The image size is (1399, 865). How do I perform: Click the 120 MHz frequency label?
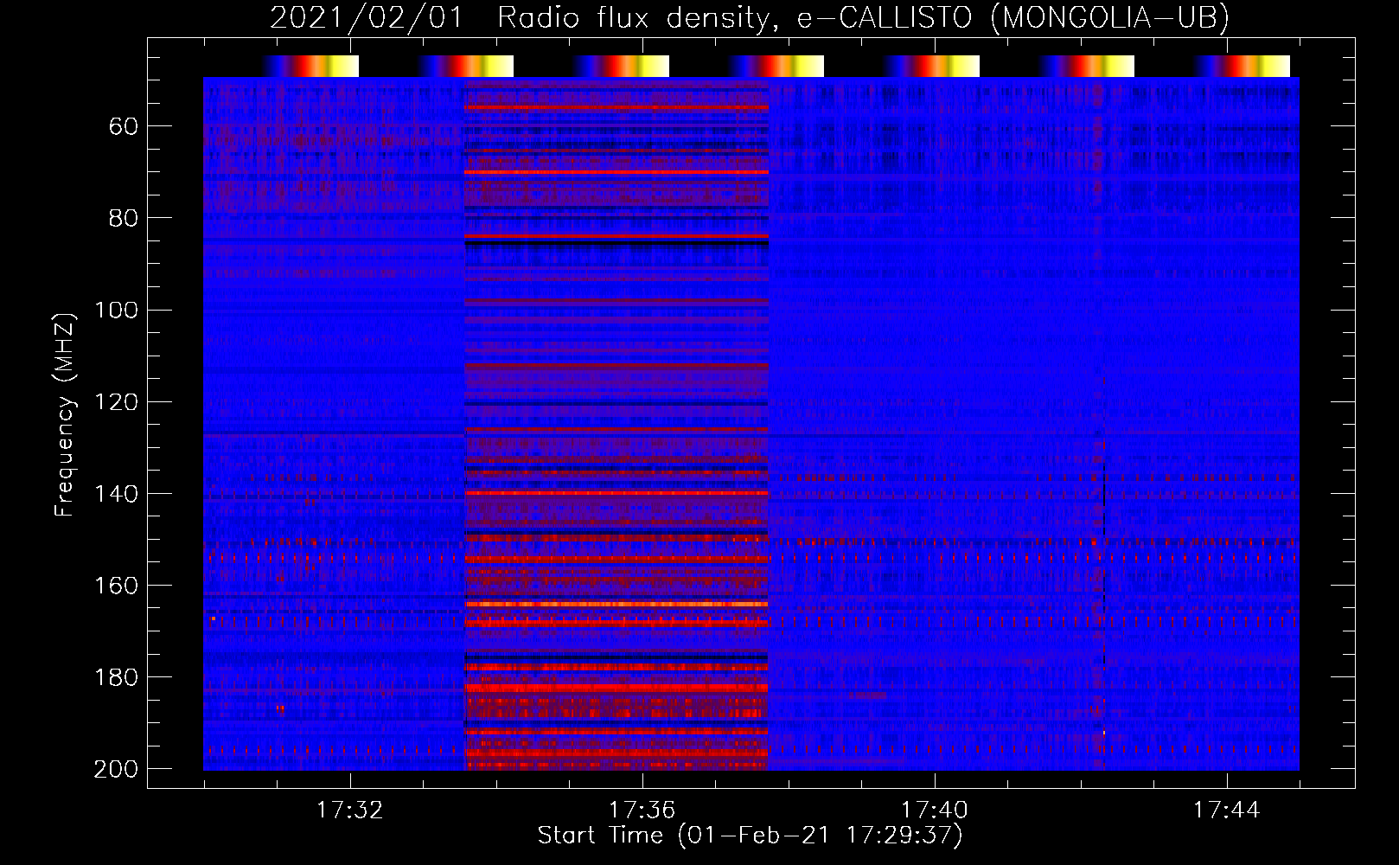click(x=116, y=402)
